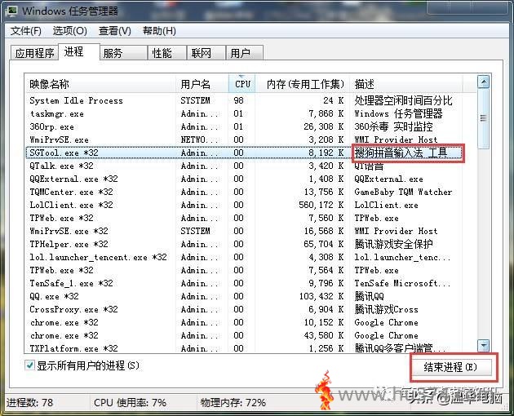This screenshot has width=514, height=416.
Task: Click the CPU value 98
Action: click(238, 100)
